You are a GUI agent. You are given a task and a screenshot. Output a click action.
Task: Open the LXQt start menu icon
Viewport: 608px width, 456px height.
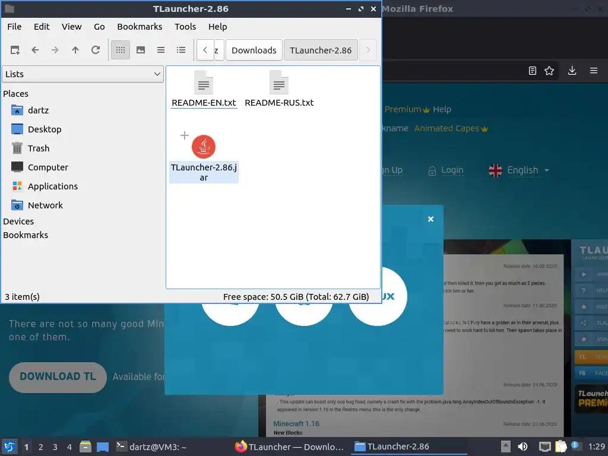9,446
